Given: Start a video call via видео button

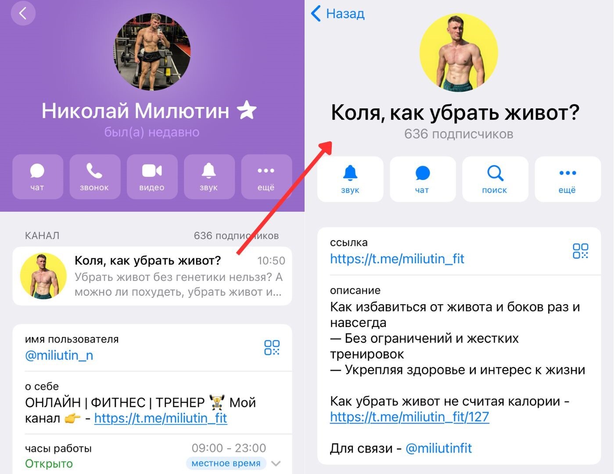Looking at the screenshot, I should 152,177.
